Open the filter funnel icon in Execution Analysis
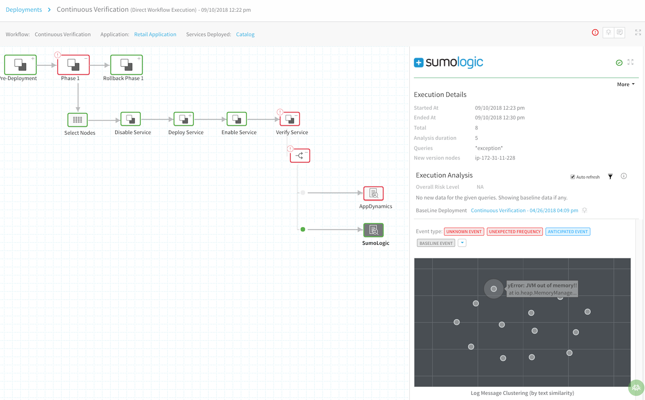The height and width of the screenshot is (400, 645). pos(610,177)
